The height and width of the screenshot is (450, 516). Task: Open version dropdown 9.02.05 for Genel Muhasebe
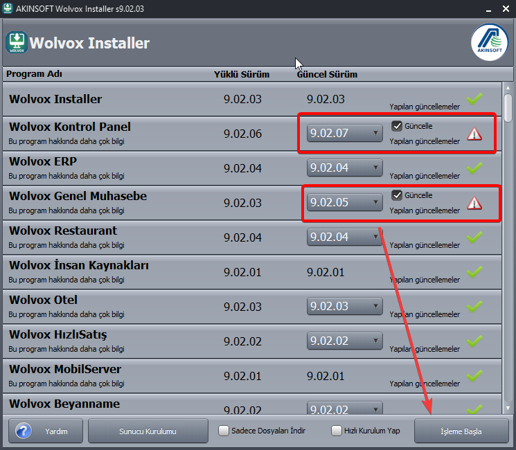point(344,202)
